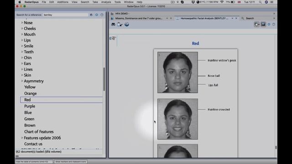Click 'Show toolbars and clipboard icons' button
The height and width of the screenshot is (164, 292).
(71, 162)
